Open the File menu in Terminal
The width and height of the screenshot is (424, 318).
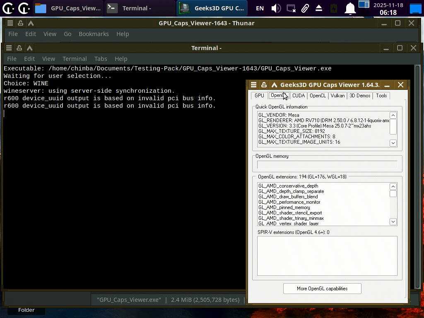tap(12, 59)
